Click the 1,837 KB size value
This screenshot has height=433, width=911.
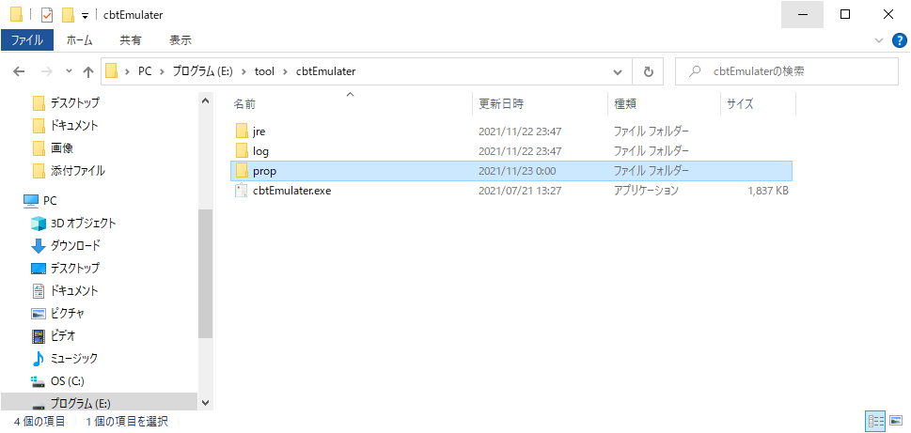pos(768,191)
